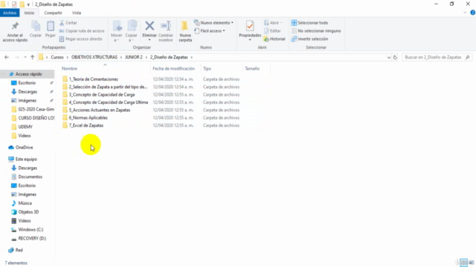Open Objetos 3D in sidebar
This screenshot has width=476, height=267.
point(25,212)
